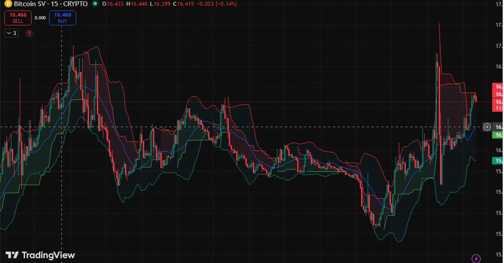Click the Bitcoin SV coin logo
The height and width of the screenshot is (263, 504).
pyautogui.click(x=8, y=4)
